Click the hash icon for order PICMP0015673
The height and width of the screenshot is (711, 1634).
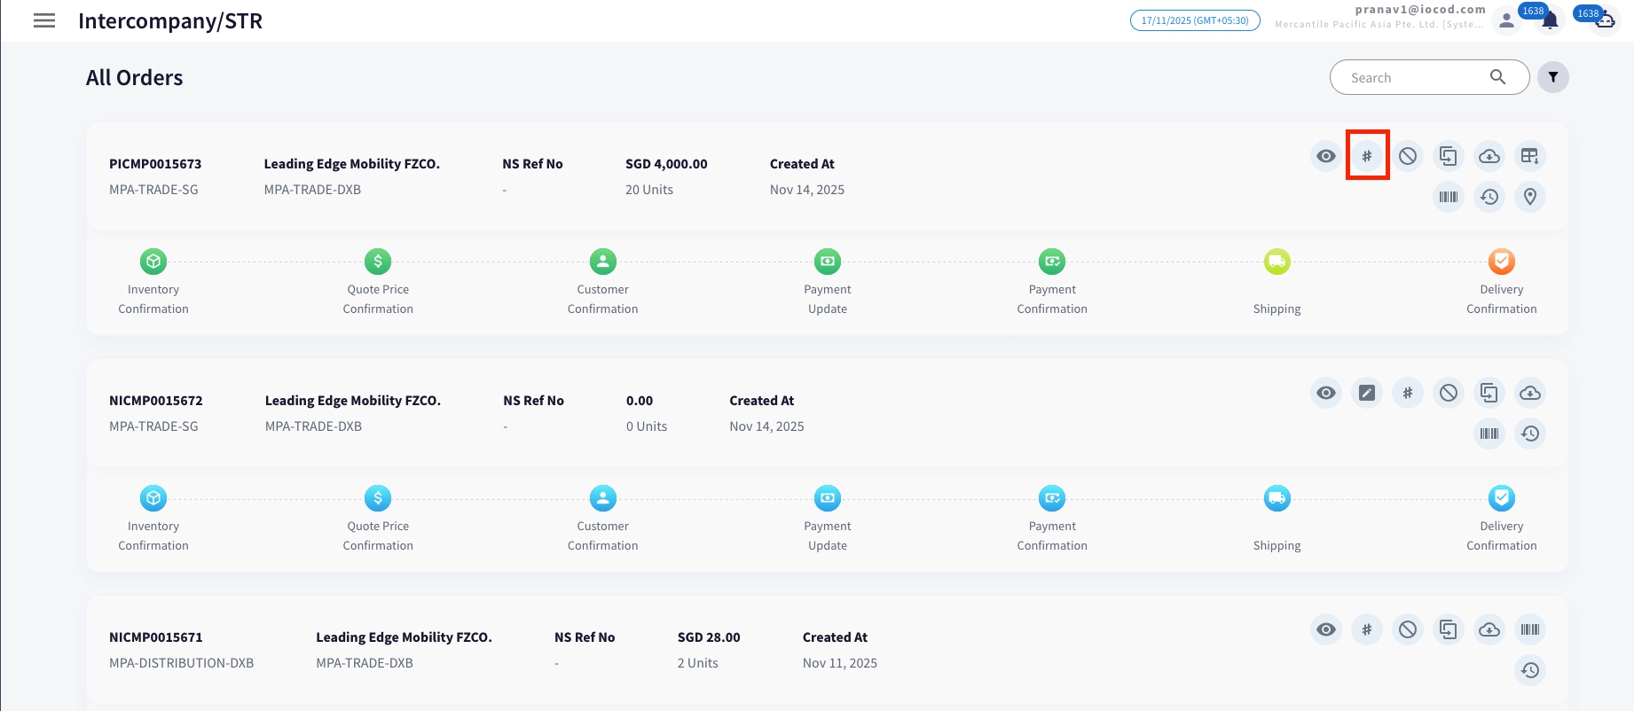coord(1367,156)
